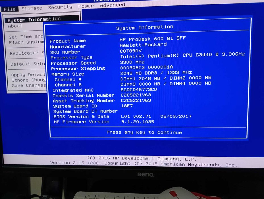Click the board ID value 18E7
The width and height of the screenshot is (264, 199).
pyautogui.click(x=127, y=106)
